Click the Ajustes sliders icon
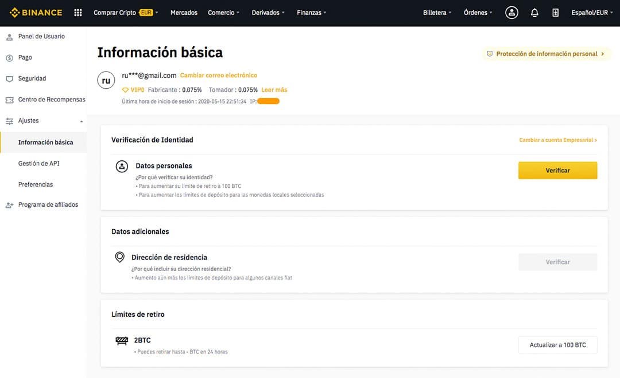The height and width of the screenshot is (378, 620). coord(10,121)
